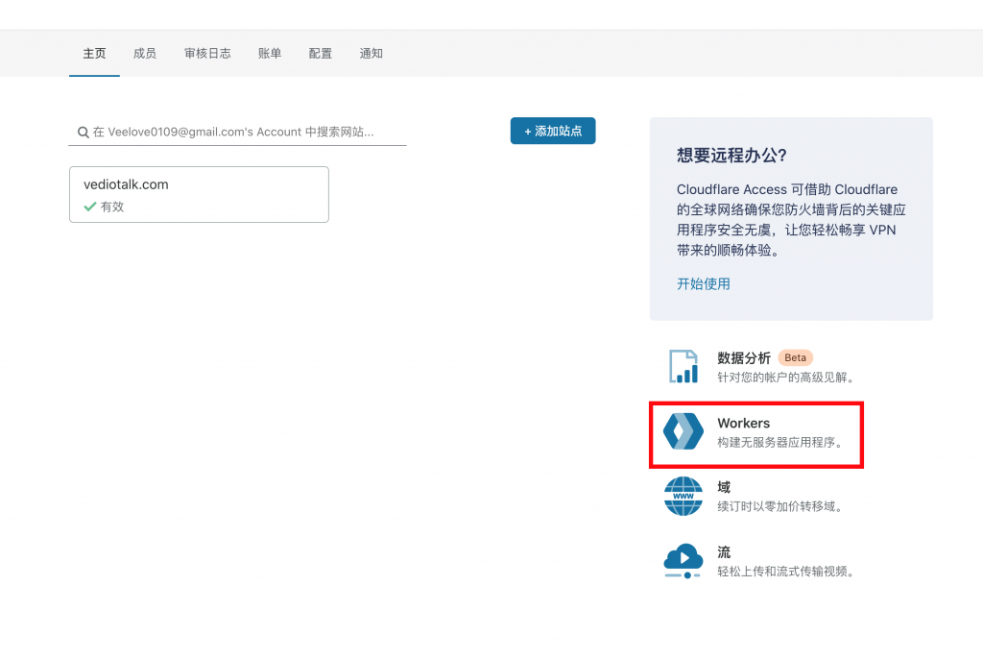
Task: Click the Beta badge
Action: (x=795, y=357)
